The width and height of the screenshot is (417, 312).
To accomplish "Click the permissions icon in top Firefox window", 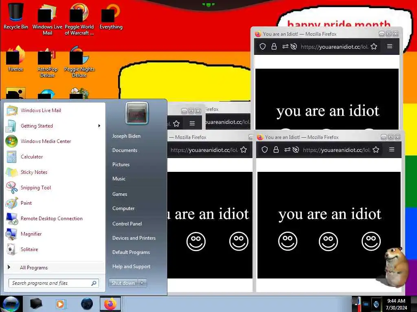I will point(285,47).
